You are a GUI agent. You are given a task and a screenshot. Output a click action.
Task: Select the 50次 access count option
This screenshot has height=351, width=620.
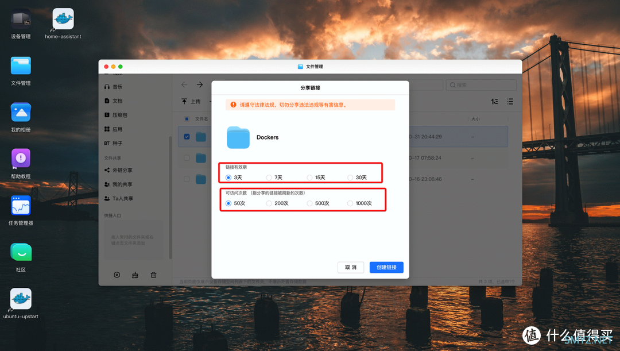tap(228, 203)
